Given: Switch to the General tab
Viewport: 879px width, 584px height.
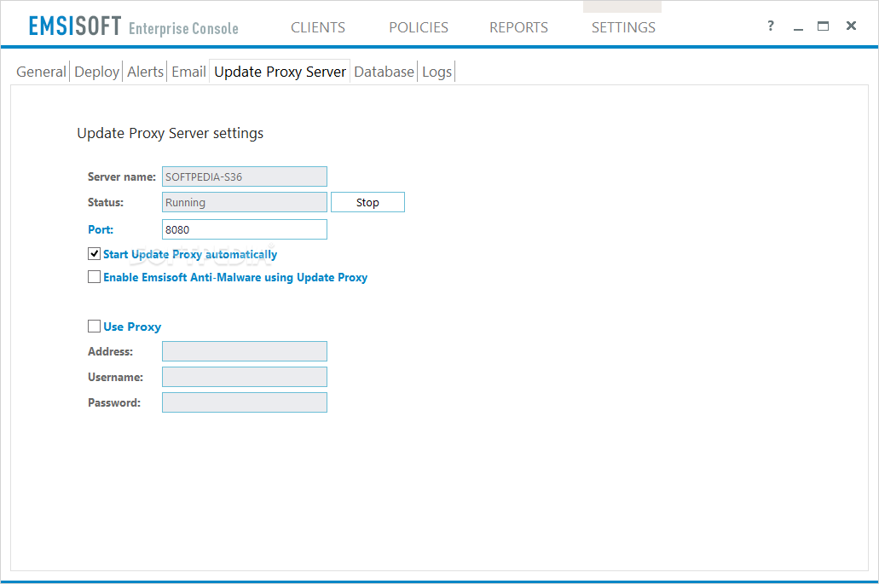Looking at the screenshot, I should coord(41,72).
